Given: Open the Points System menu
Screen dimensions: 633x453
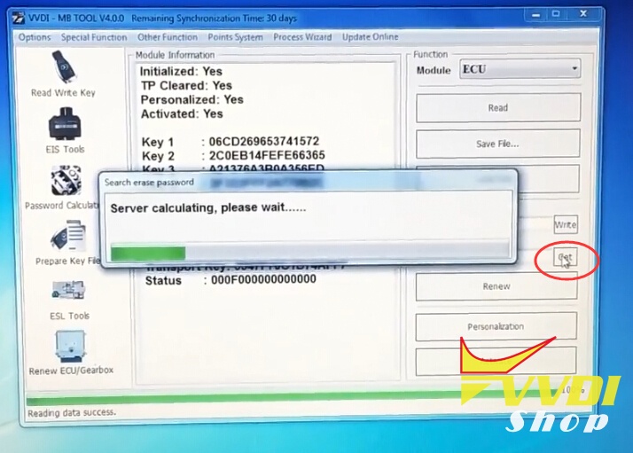Looking at the screenshot, I should [235, 37].
